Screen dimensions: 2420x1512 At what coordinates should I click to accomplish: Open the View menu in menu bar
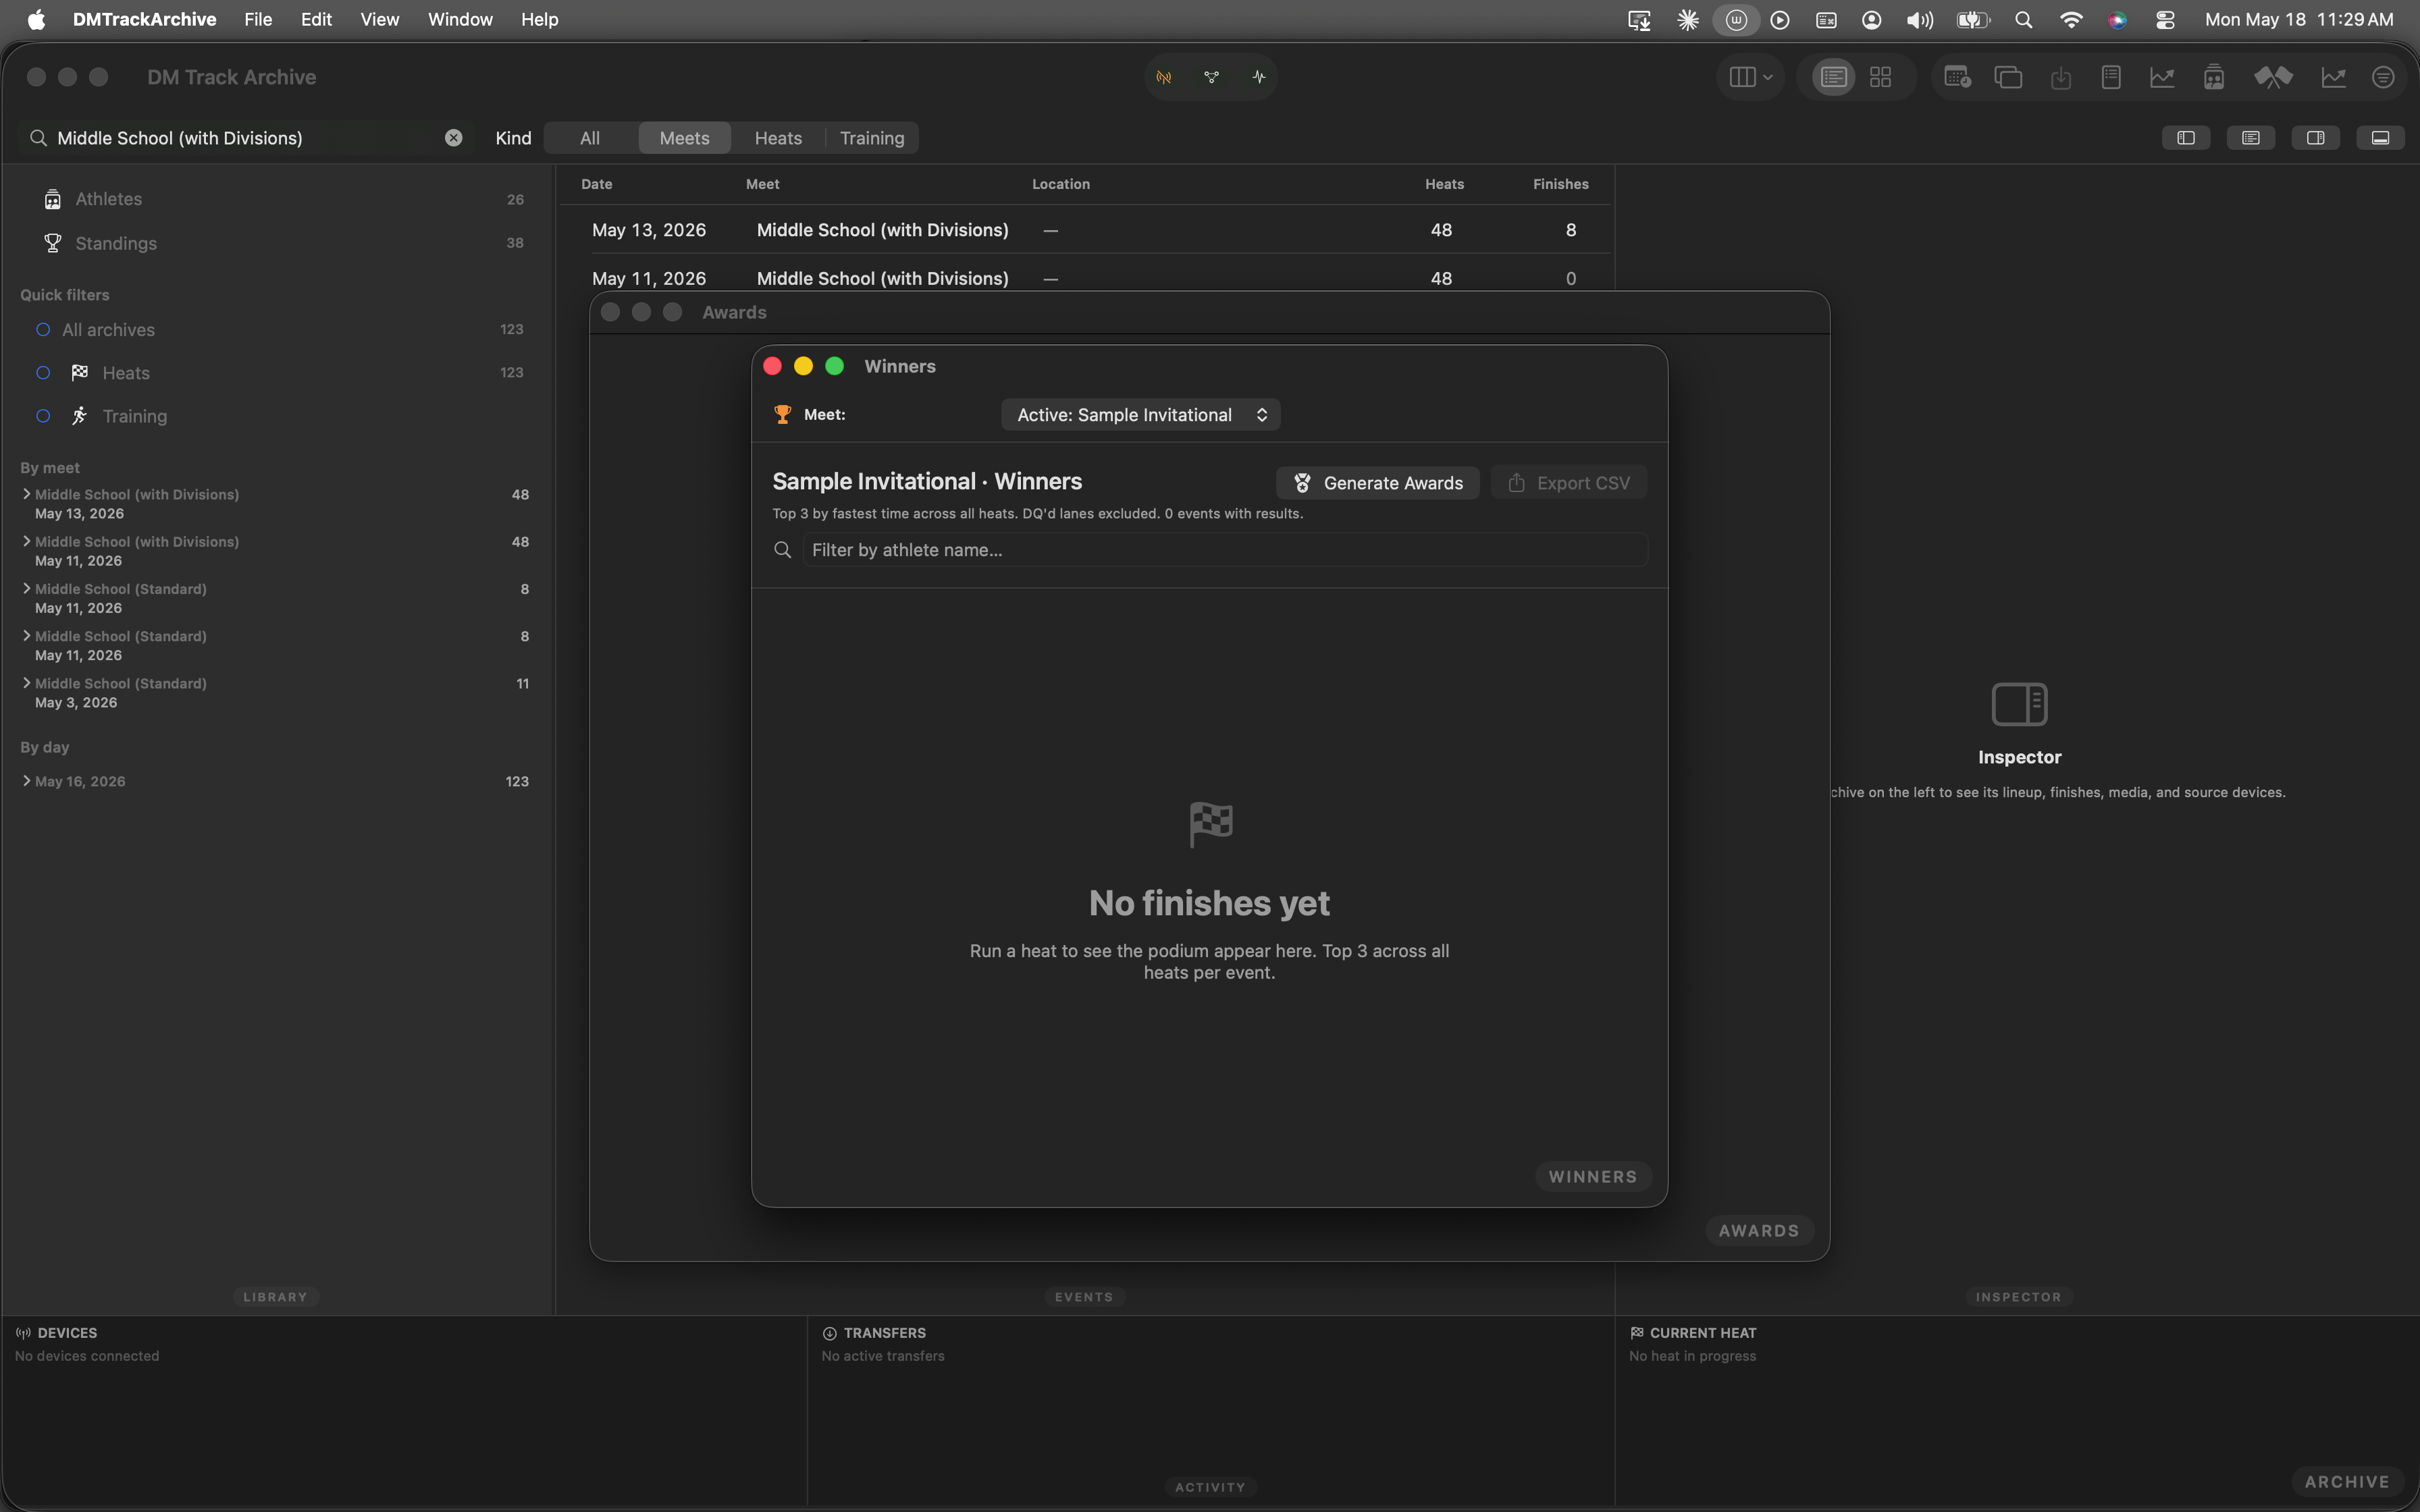pos(379,20)
